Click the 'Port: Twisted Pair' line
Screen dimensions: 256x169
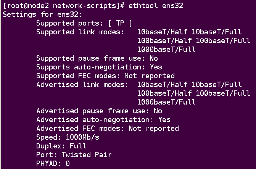pos(74,155)
